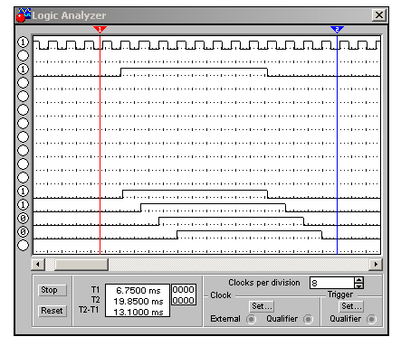
Task: Click the T1 time value 6.7500 ms
Action: coord(138,291)
